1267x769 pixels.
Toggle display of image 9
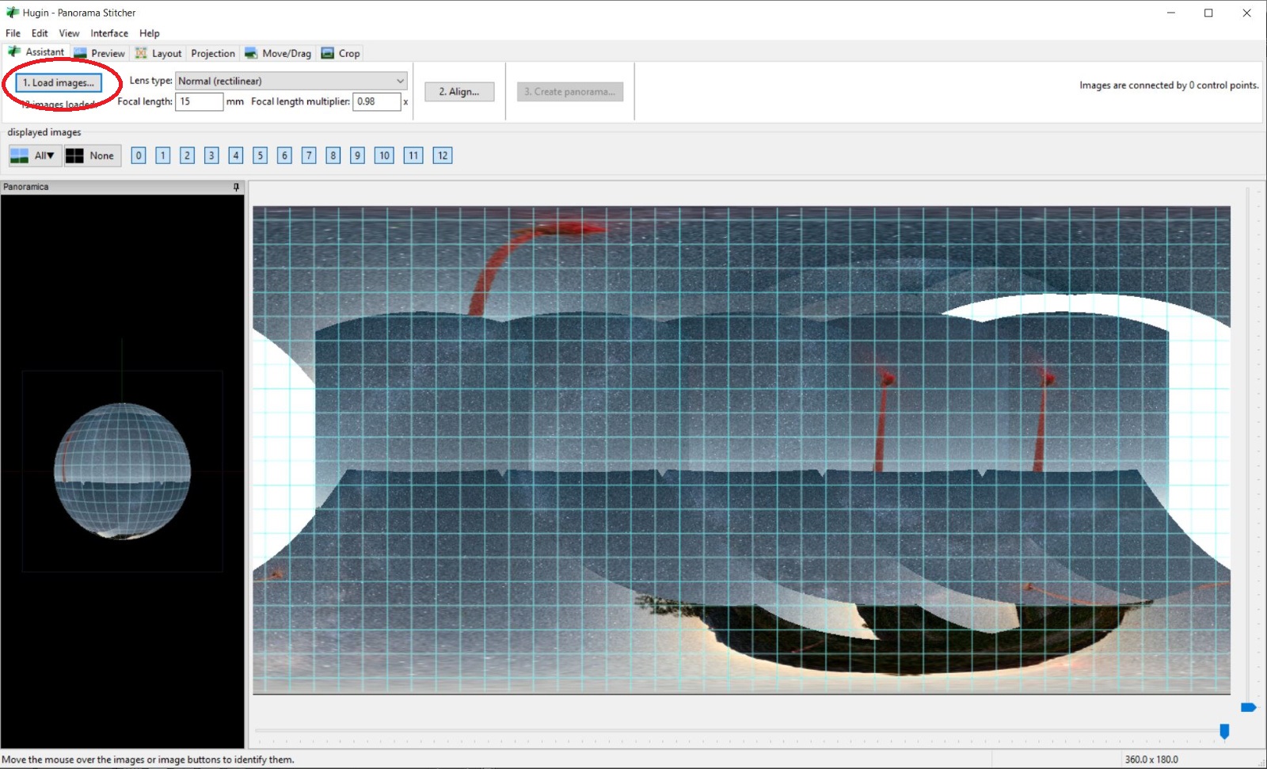(358, 155)
